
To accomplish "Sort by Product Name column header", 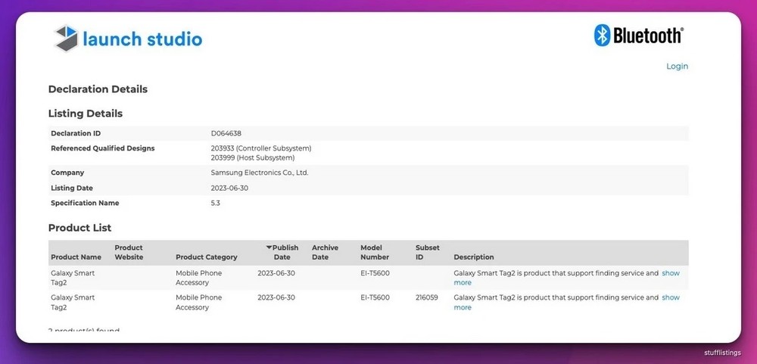I will click(x=76, y=257).
